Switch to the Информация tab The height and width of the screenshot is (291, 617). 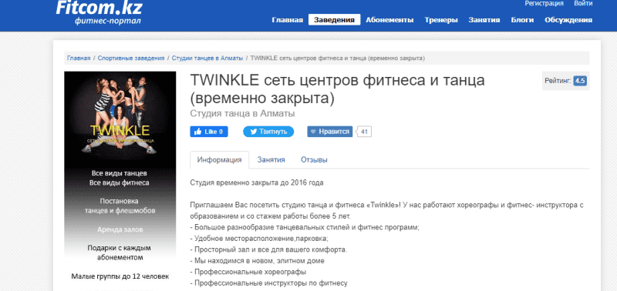(219, 160)
